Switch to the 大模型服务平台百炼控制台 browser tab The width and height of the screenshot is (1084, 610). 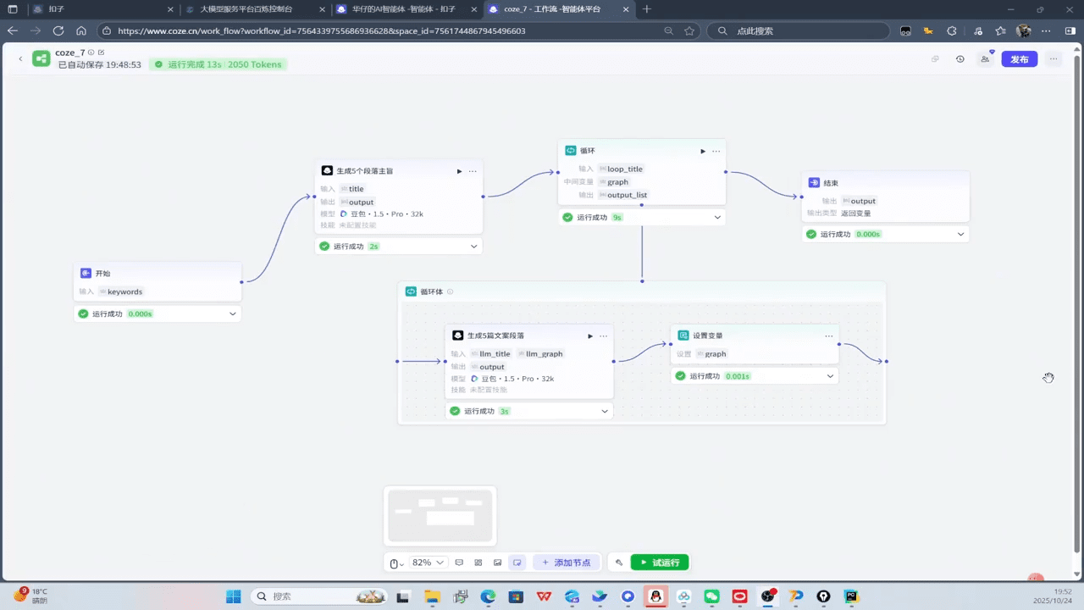(246, 9)
